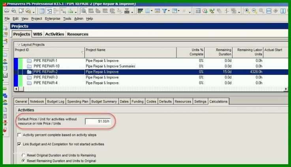Click the Actual Start column header
Screen dimensions: 291x167
click(x=276, y=52)
